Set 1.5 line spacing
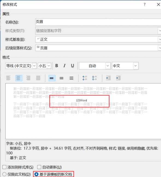Image resolution: width=161 pixels, height=177 pixels. tap(61, 78)
